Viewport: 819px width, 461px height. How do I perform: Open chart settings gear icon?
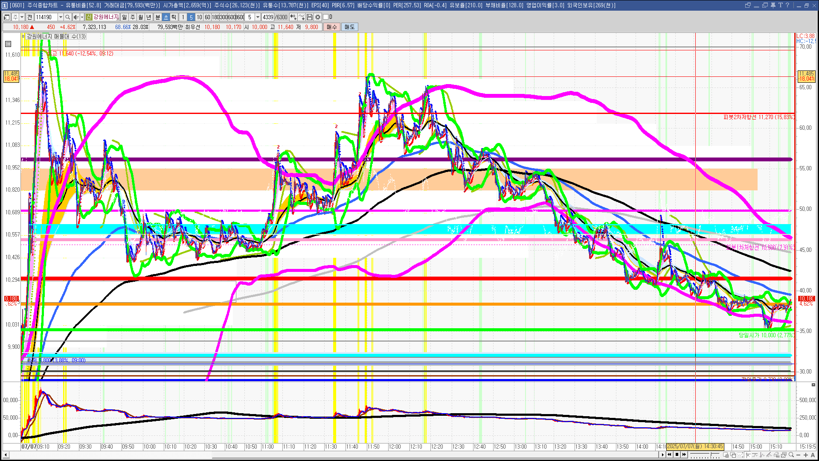318,17
